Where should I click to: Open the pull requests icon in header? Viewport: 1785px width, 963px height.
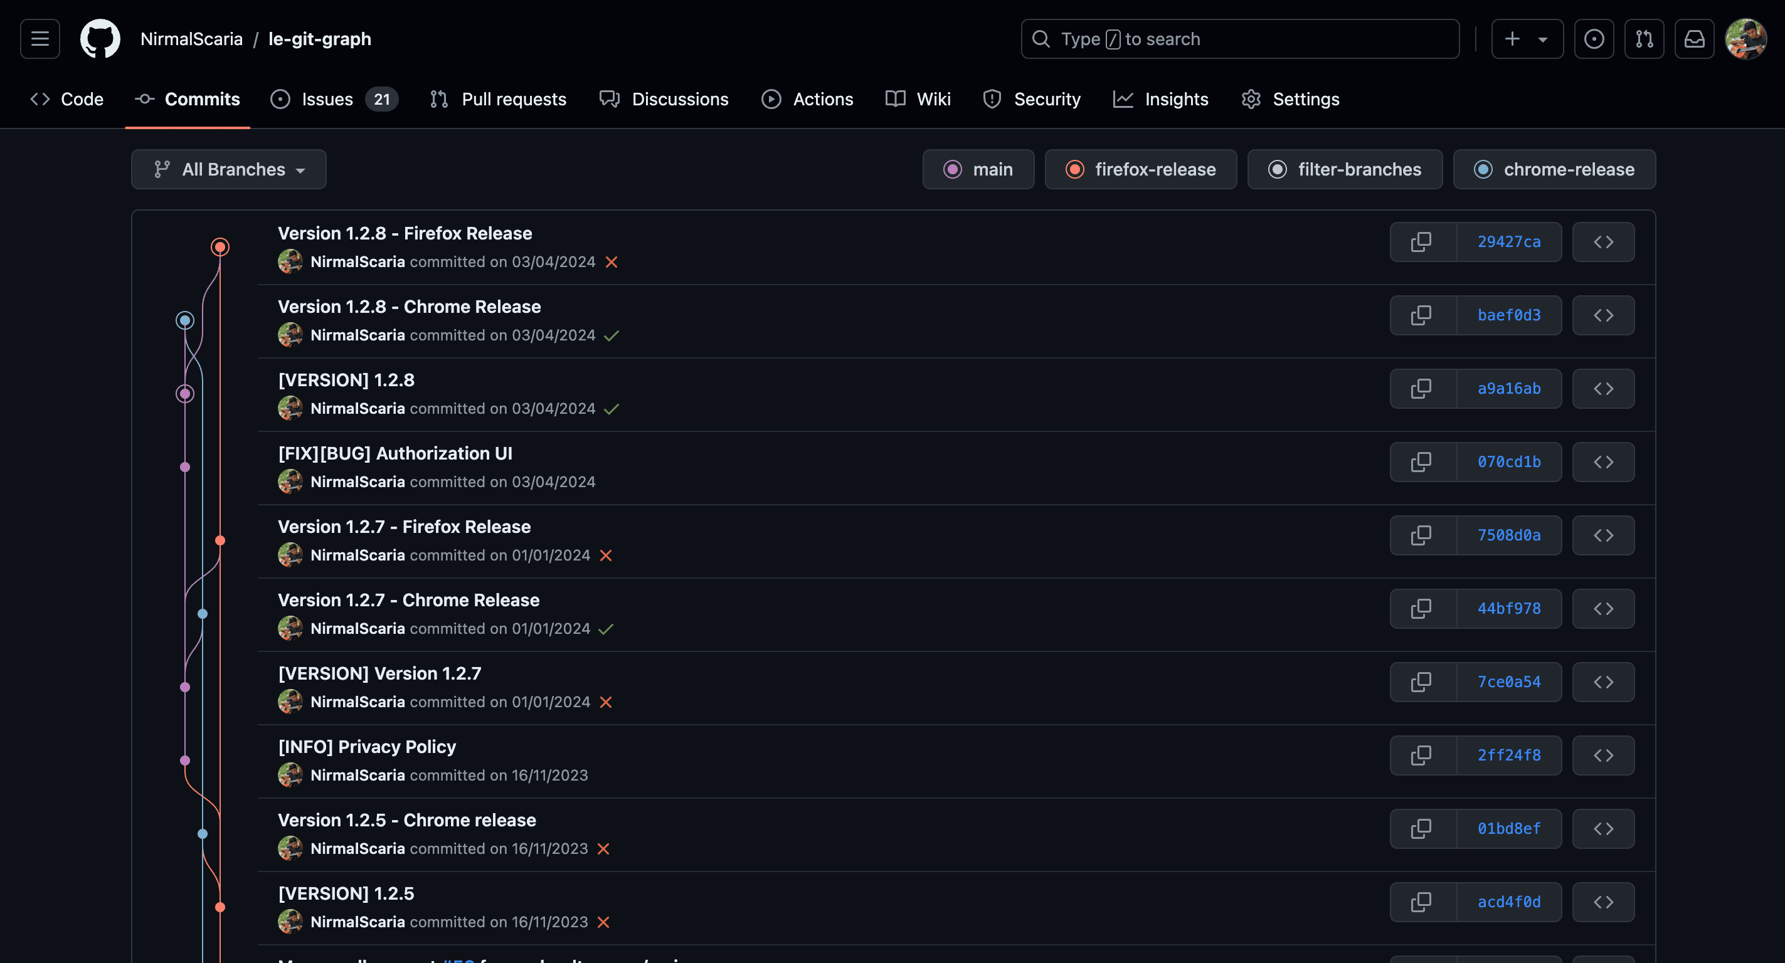click(x=1644, y=39)
